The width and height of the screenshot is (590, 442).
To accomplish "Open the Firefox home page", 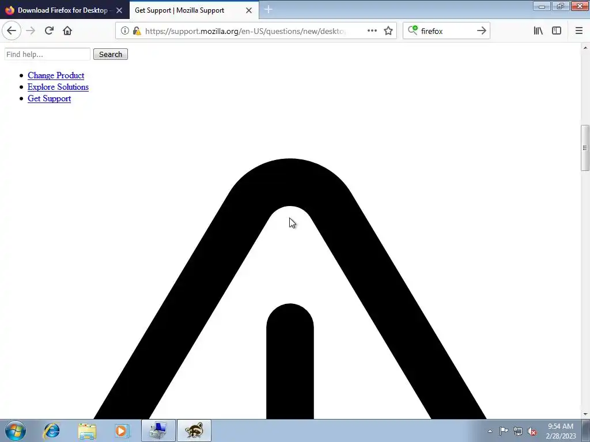I will click(x=67, y=31).
